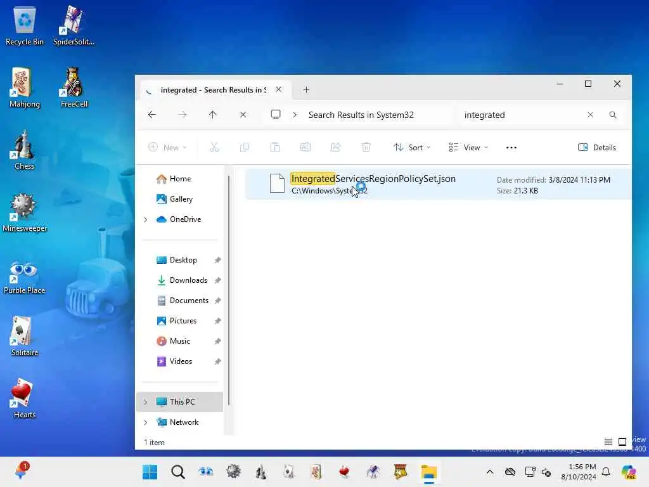Click the Cut scissors icon

[214, 147]
